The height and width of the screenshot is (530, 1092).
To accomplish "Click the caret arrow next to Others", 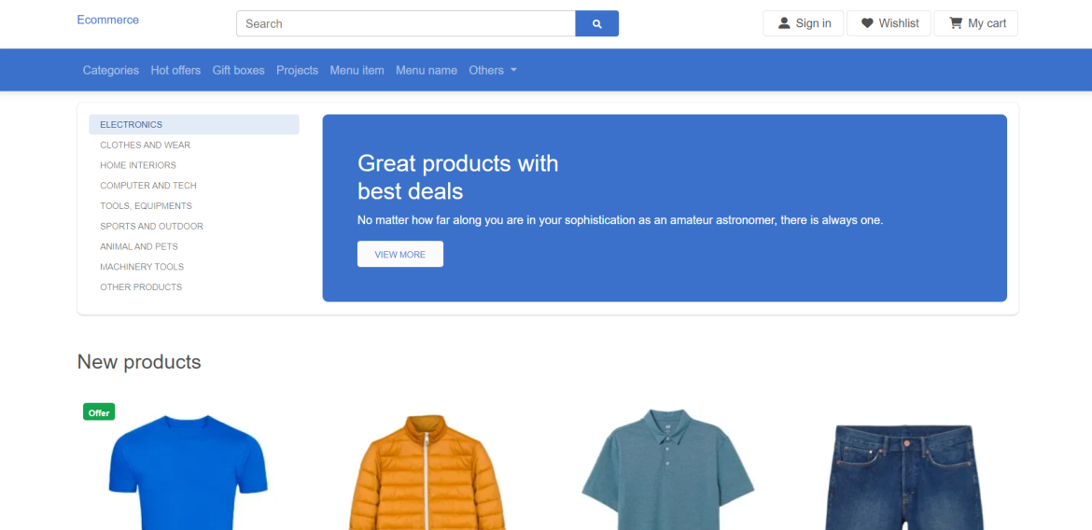I will point(513,70).
